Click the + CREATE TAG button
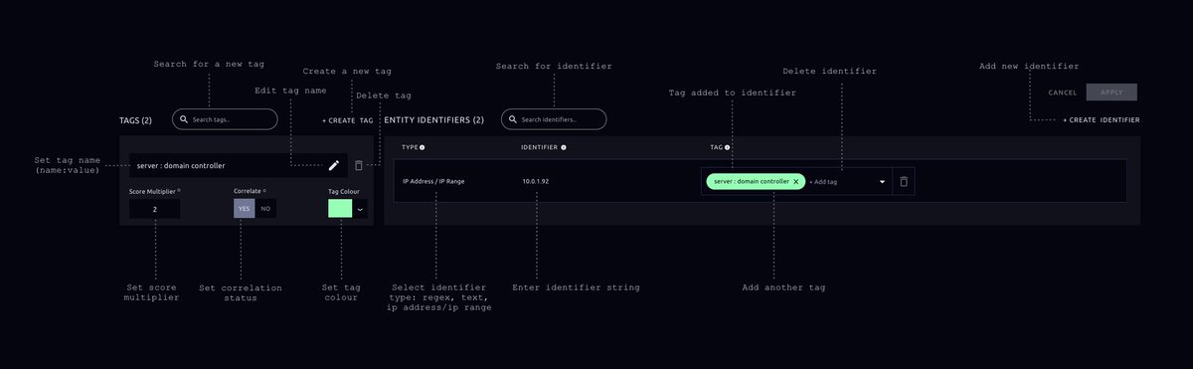 coord(348,120)
